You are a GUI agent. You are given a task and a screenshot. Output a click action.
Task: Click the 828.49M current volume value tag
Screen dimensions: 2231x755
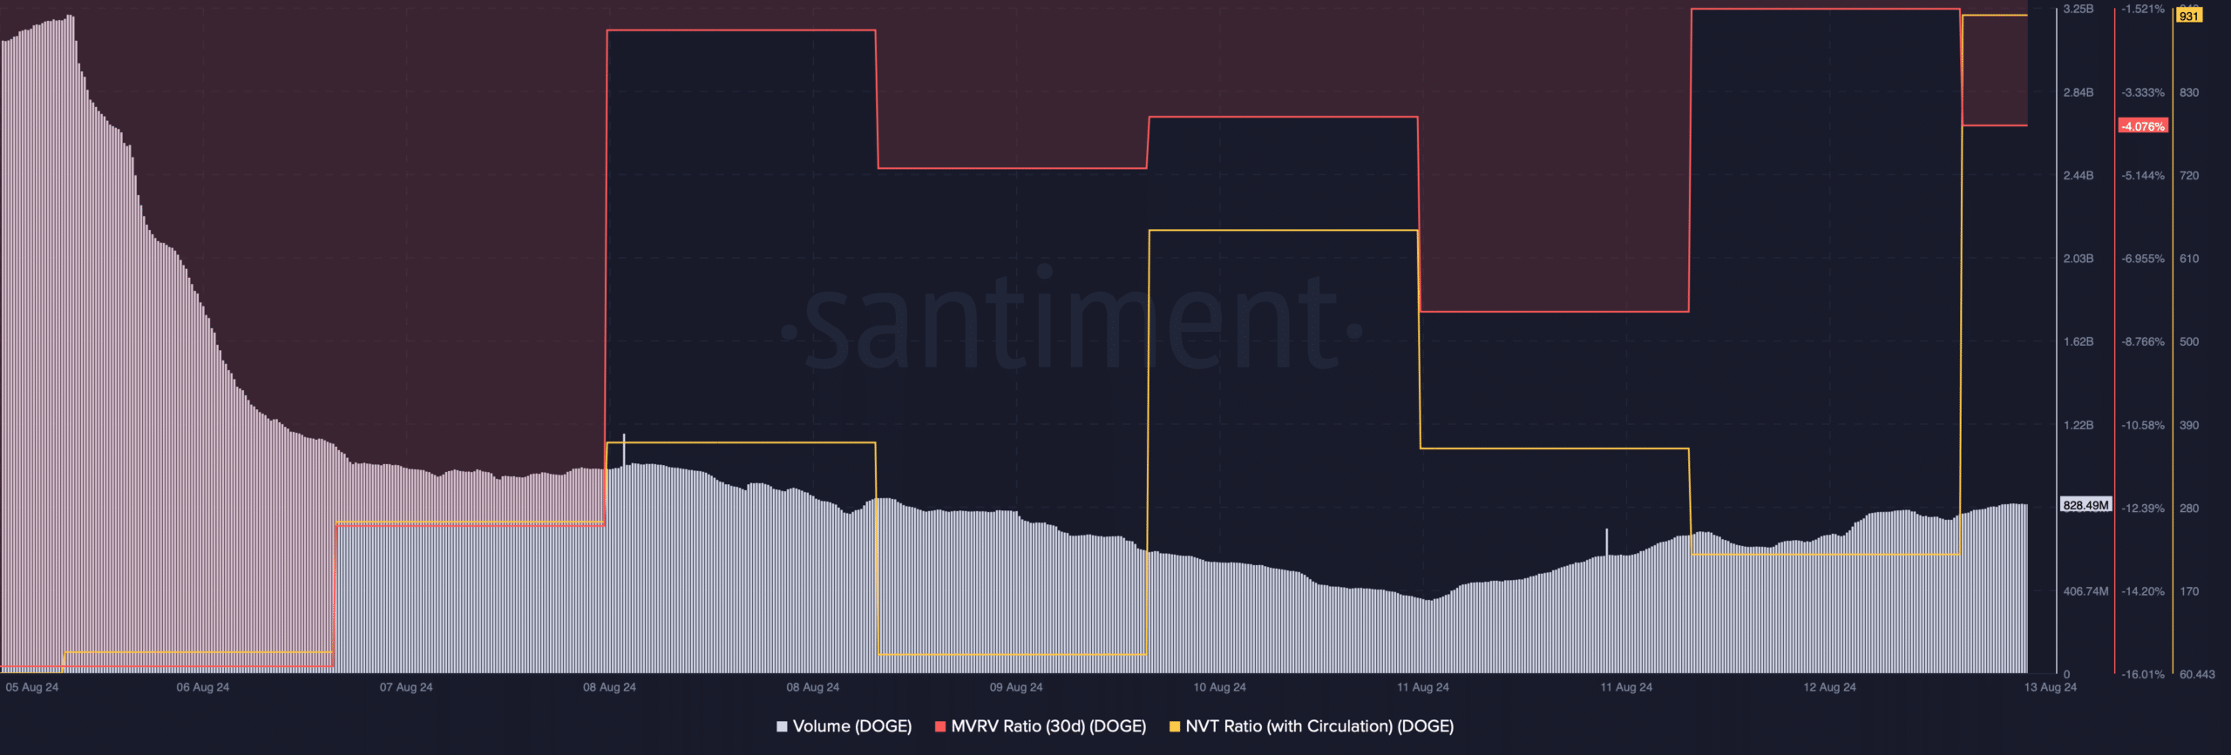coord(2086,505)
